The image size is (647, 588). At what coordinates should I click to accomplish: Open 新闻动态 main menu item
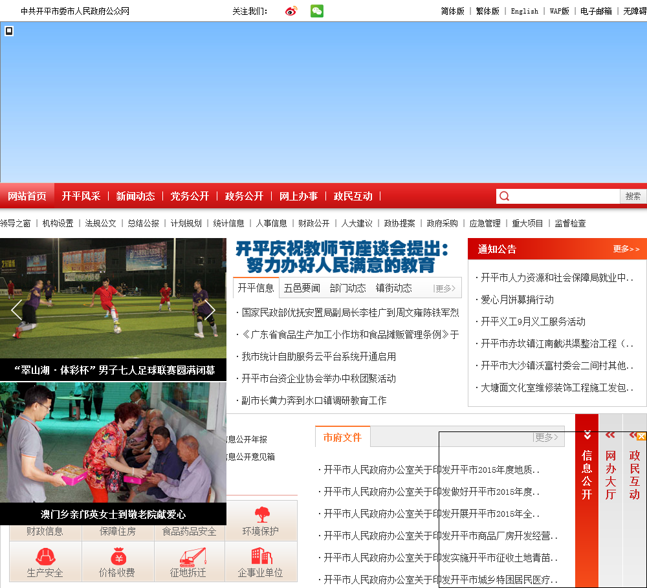click(x=135, y=196)
